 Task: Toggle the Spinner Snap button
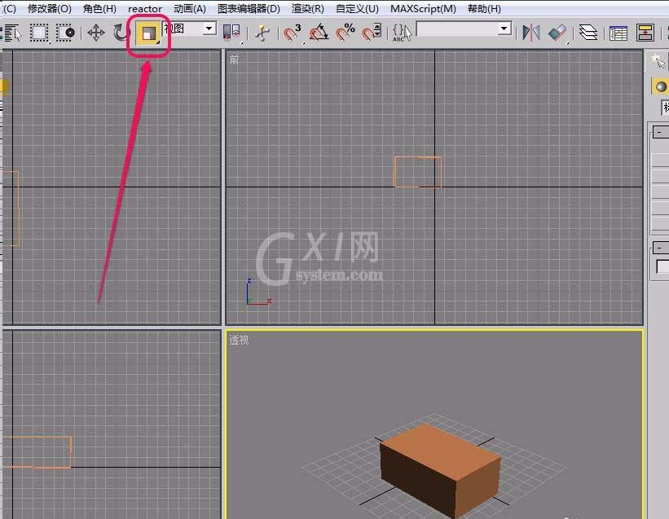pos(372,33)
